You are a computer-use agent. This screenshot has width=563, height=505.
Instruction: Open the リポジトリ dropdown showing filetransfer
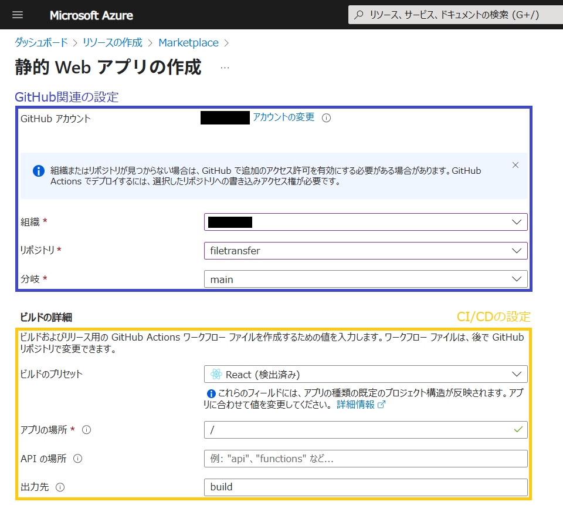coord(365,251)
